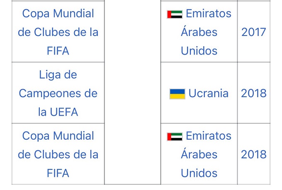Open Copa Mundial de Clubes link, 2017 row
This screenshot has height=190, width=282.
58,32
